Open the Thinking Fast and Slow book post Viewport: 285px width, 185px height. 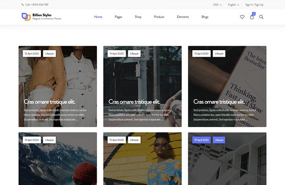[x=227, y=86]
